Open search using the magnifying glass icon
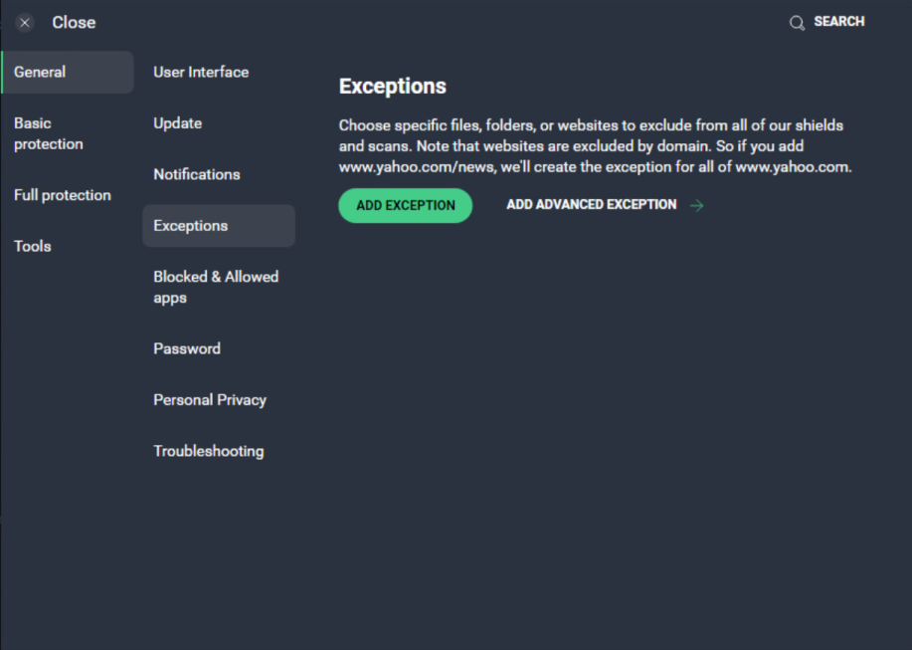 [796, 21]
